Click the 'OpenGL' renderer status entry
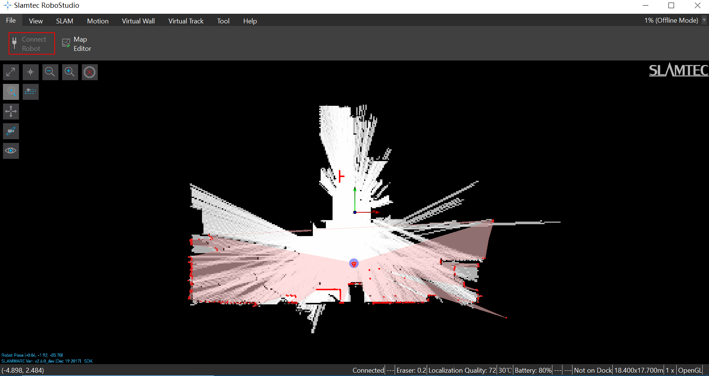The width and height of the screenshot is (709, 376). pyautogui.click(x=689, y=370)
